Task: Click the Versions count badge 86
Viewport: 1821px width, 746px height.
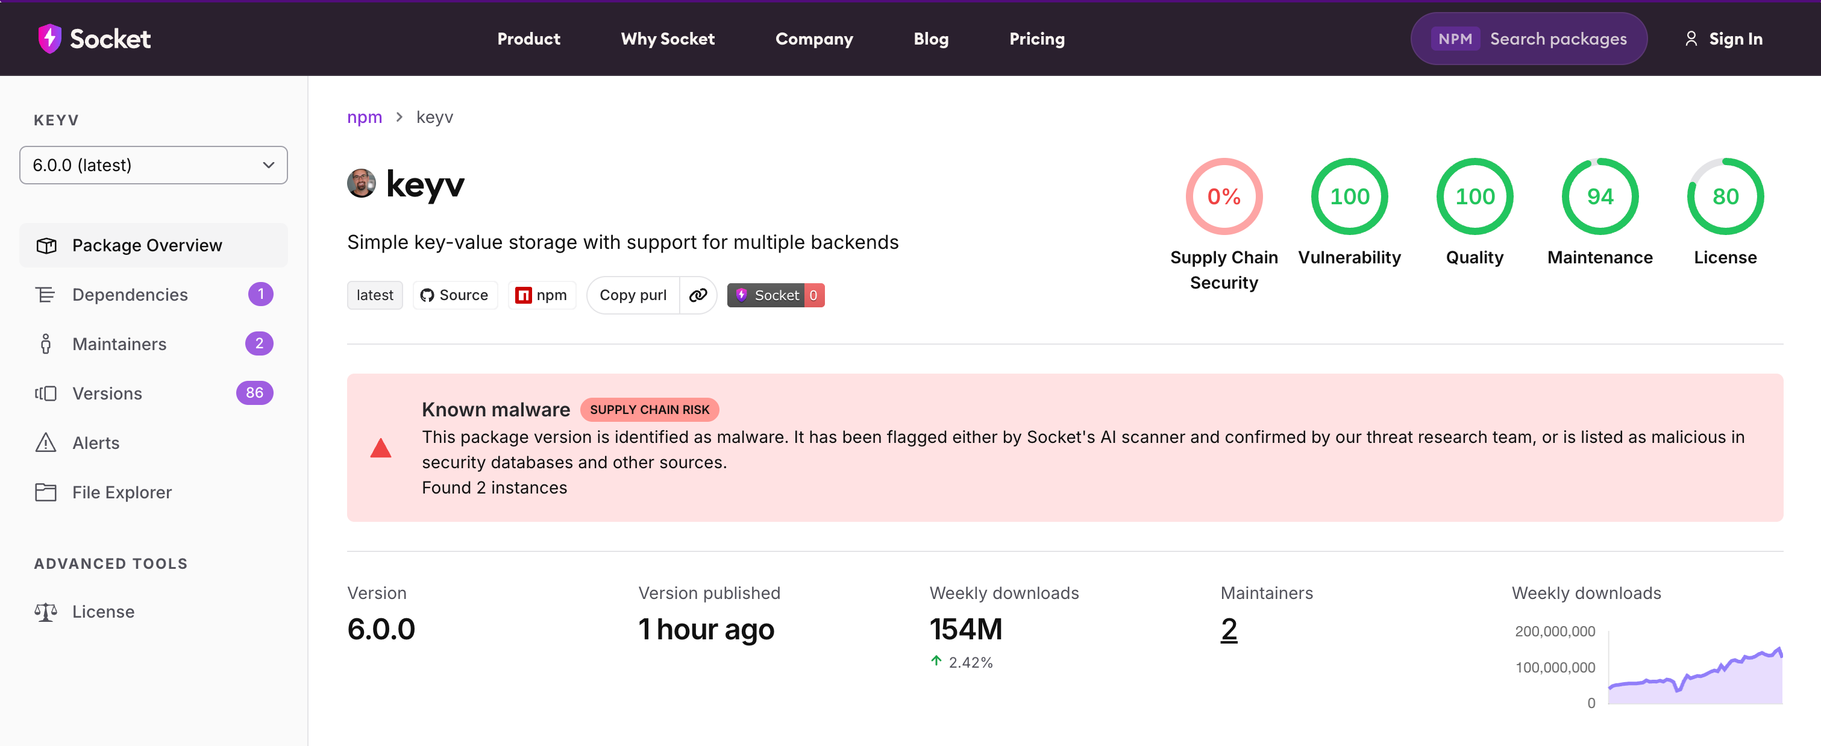Action: pos(254,392)
